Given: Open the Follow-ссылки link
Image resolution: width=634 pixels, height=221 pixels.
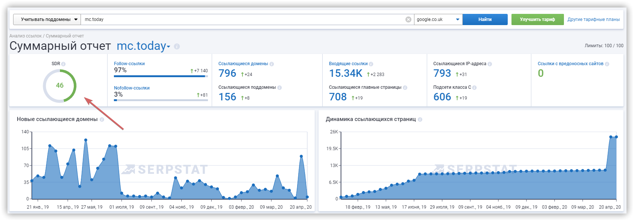Looking at the screenshot, I should 129,64.
